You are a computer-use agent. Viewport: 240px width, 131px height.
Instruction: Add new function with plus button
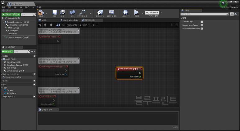[34, 74]
